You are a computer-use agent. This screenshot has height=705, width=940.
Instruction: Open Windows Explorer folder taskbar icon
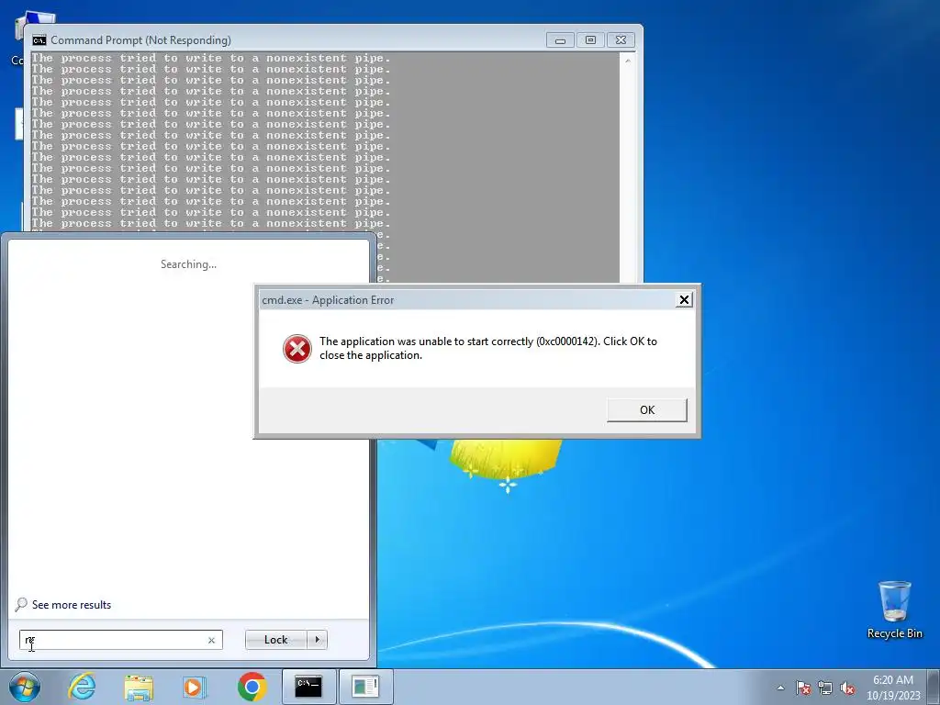pyautogui.click(x=139, y=687)
